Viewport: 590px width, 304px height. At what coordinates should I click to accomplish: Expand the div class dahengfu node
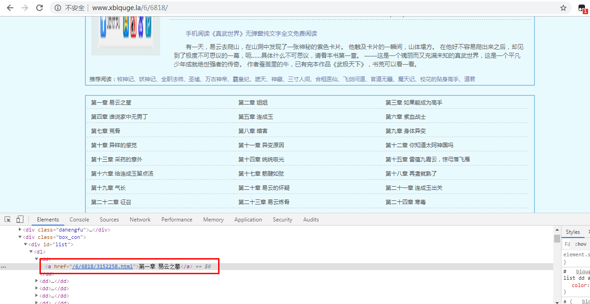point(20,230)
